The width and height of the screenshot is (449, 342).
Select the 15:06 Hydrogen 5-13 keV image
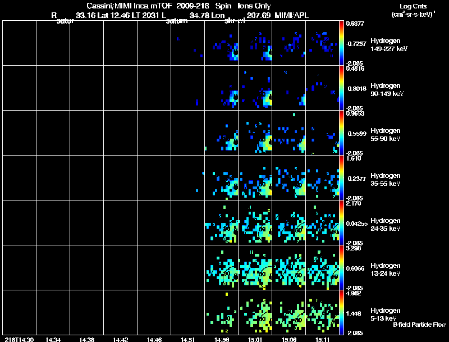288,312
